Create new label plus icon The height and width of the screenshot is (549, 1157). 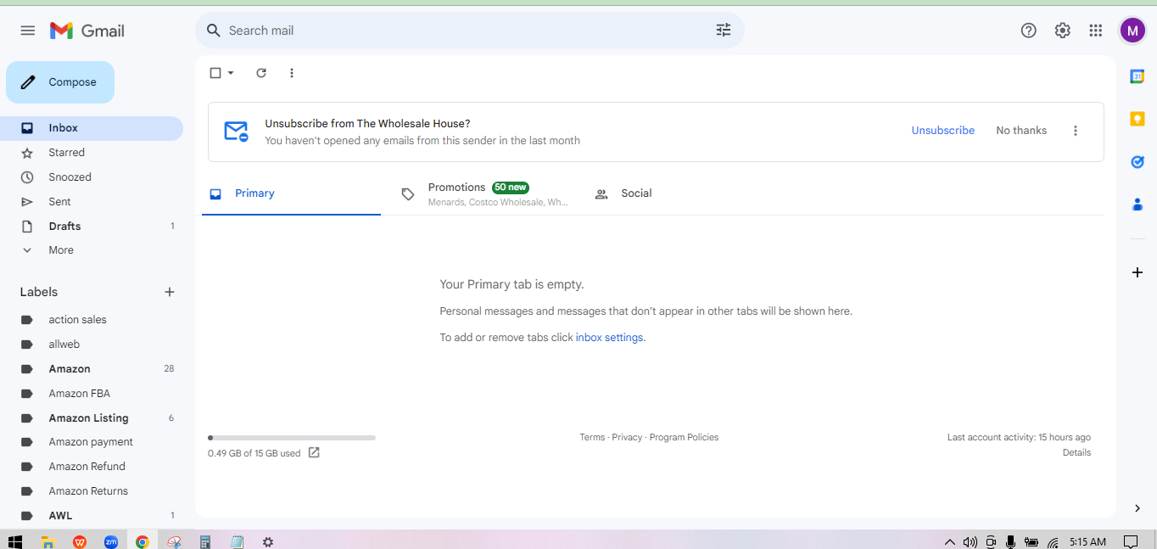click(x=170, y=292)
